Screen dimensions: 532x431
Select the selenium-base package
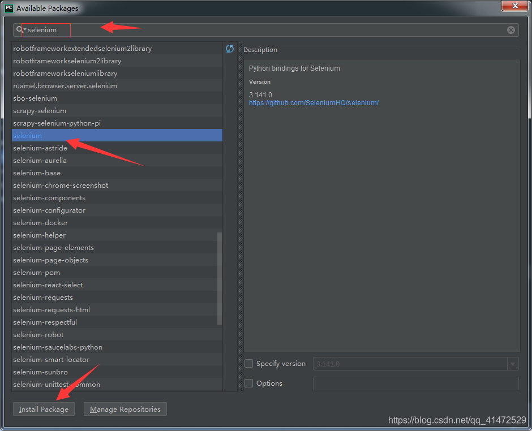pos(117,173)
